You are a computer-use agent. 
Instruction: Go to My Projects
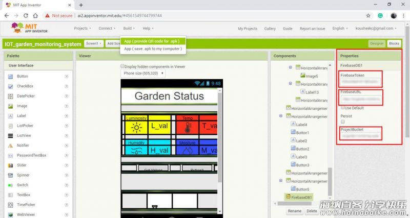point(248,29)
